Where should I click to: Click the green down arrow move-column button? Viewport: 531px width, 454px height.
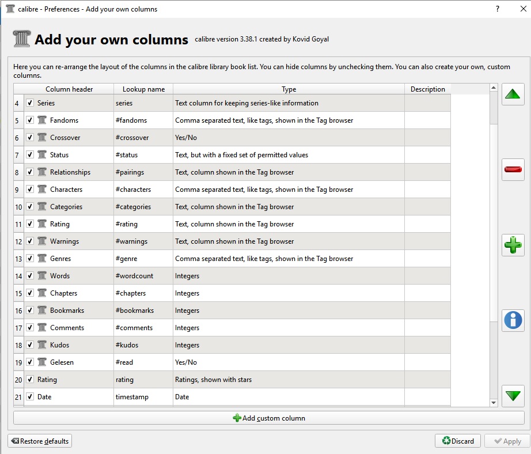coord(513,396)
